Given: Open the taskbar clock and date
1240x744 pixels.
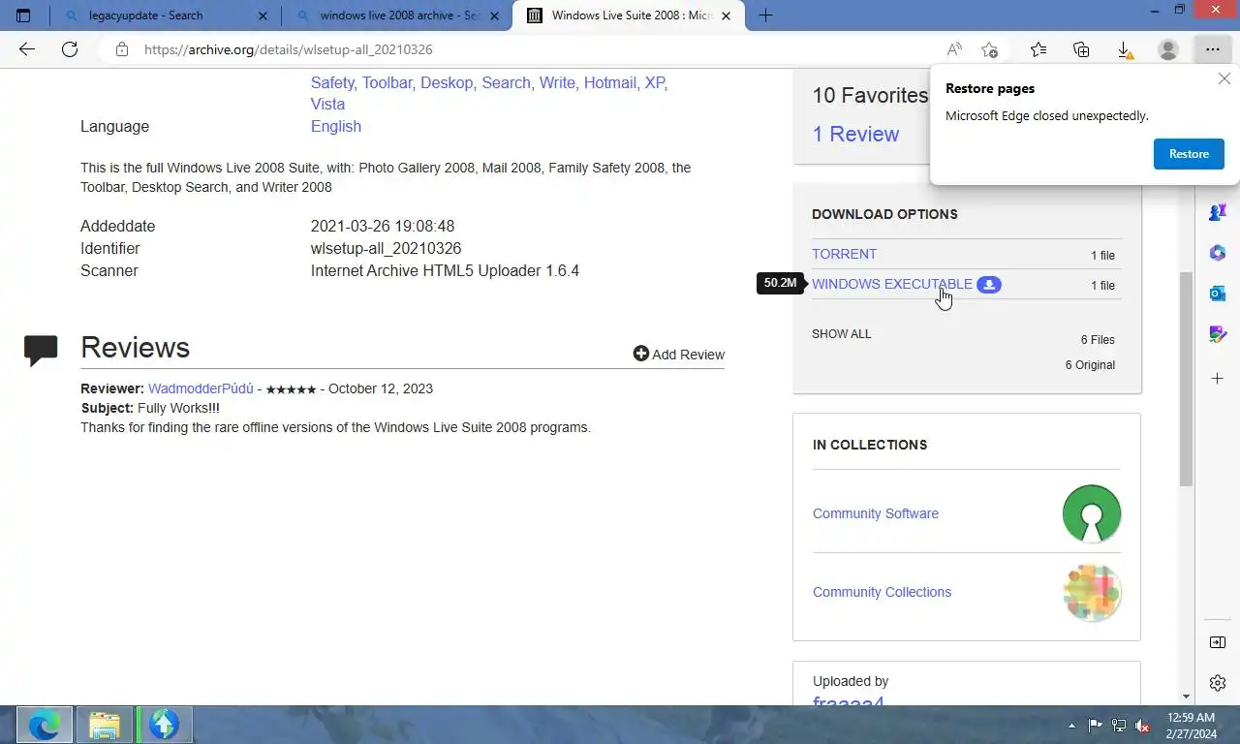Looking at the screenshot, I should [x=1191, y=726].
